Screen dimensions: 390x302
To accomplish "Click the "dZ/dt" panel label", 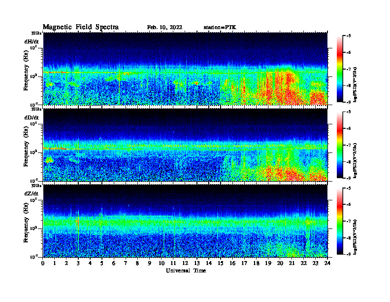I will point(32,193).
